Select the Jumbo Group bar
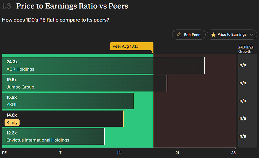Image resolution: width=259 pixels, height=158 pixels. click(x=85, y=83)
